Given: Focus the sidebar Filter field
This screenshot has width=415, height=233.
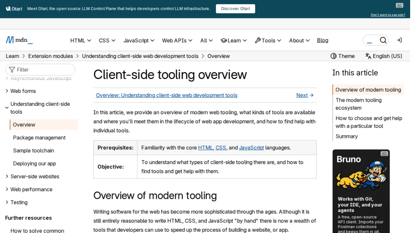Looking at the screenshot, I should click(x=40, y=69).
